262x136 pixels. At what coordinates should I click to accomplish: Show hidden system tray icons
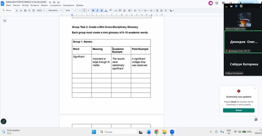pos(211,132)
